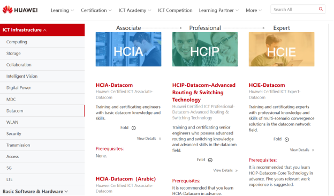The image size is (334, 196).
Task: Click the Prerequisites heading under HCIE-Datacom
Action: point(262,160)
